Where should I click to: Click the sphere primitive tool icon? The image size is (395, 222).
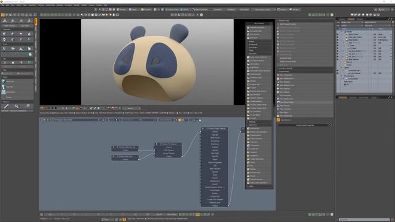[x=13, y=34]
